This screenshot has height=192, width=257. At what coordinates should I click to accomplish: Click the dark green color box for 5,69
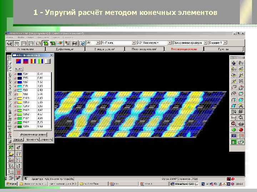[20, 127]
